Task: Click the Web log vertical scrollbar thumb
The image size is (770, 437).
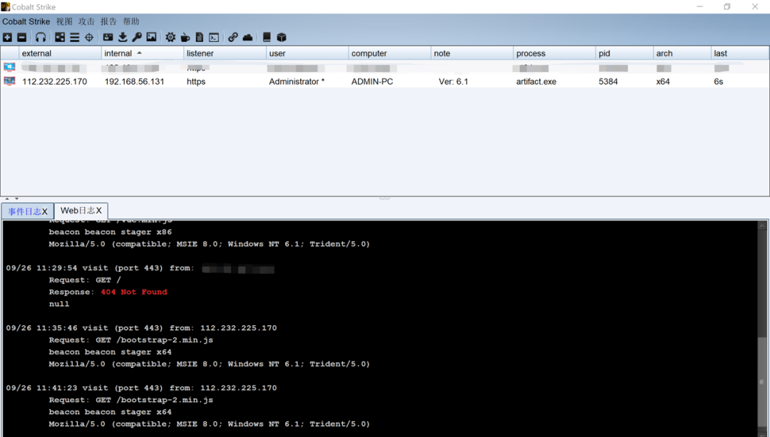Action: click(x=761, y=381)
